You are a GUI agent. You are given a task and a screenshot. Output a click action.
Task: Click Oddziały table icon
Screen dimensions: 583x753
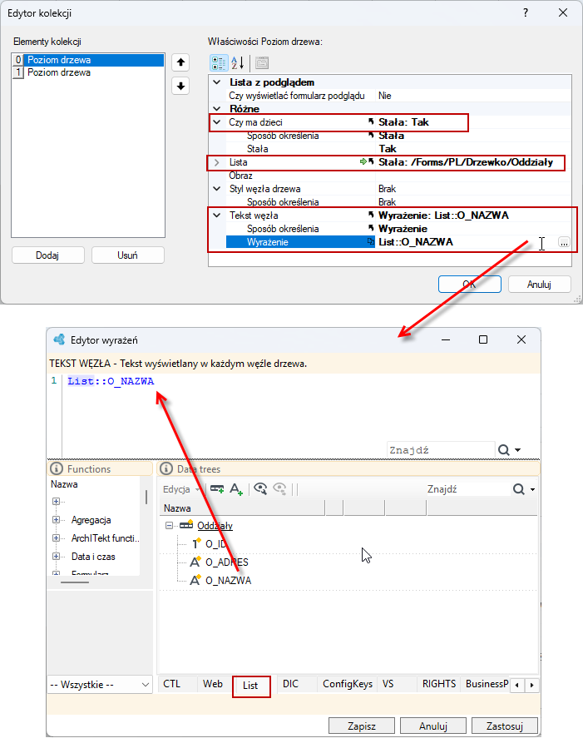(x=186, y=525)
